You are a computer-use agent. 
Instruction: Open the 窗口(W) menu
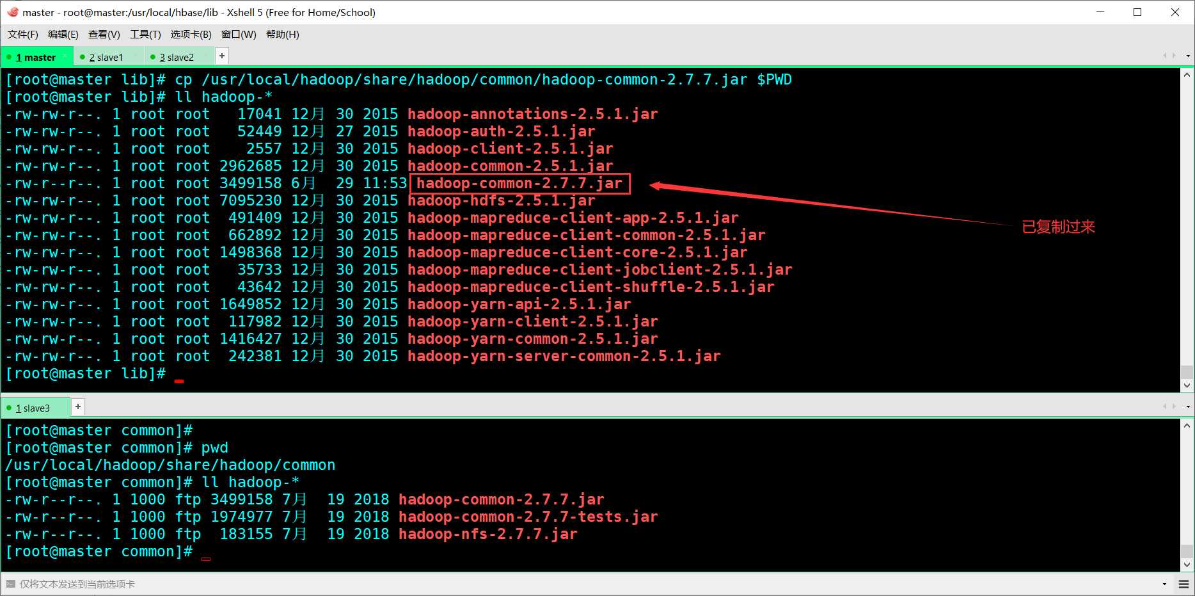pyautogui.click(x=239, y=35)
